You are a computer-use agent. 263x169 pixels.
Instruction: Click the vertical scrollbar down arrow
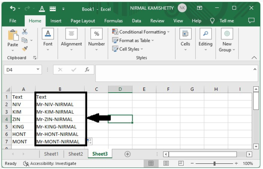pos(256,147)
